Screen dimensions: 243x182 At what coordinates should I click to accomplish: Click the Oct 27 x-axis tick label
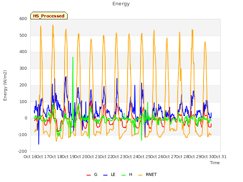click(169, 157)
